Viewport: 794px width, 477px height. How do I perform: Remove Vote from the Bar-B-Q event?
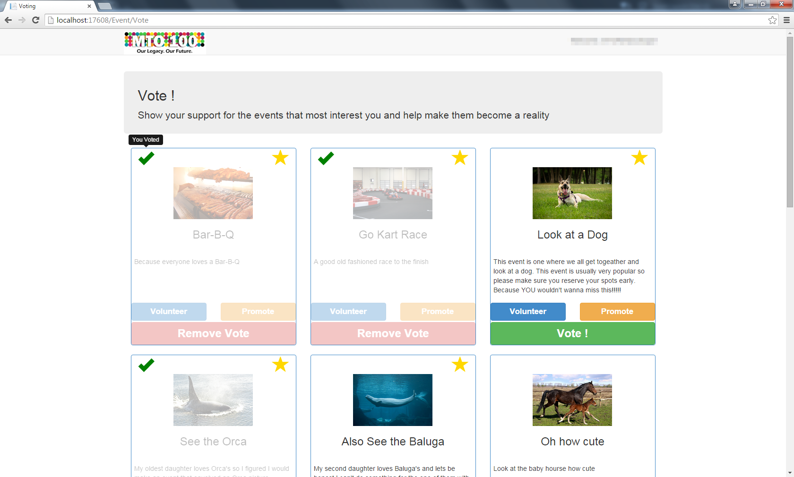pos(214,333)
